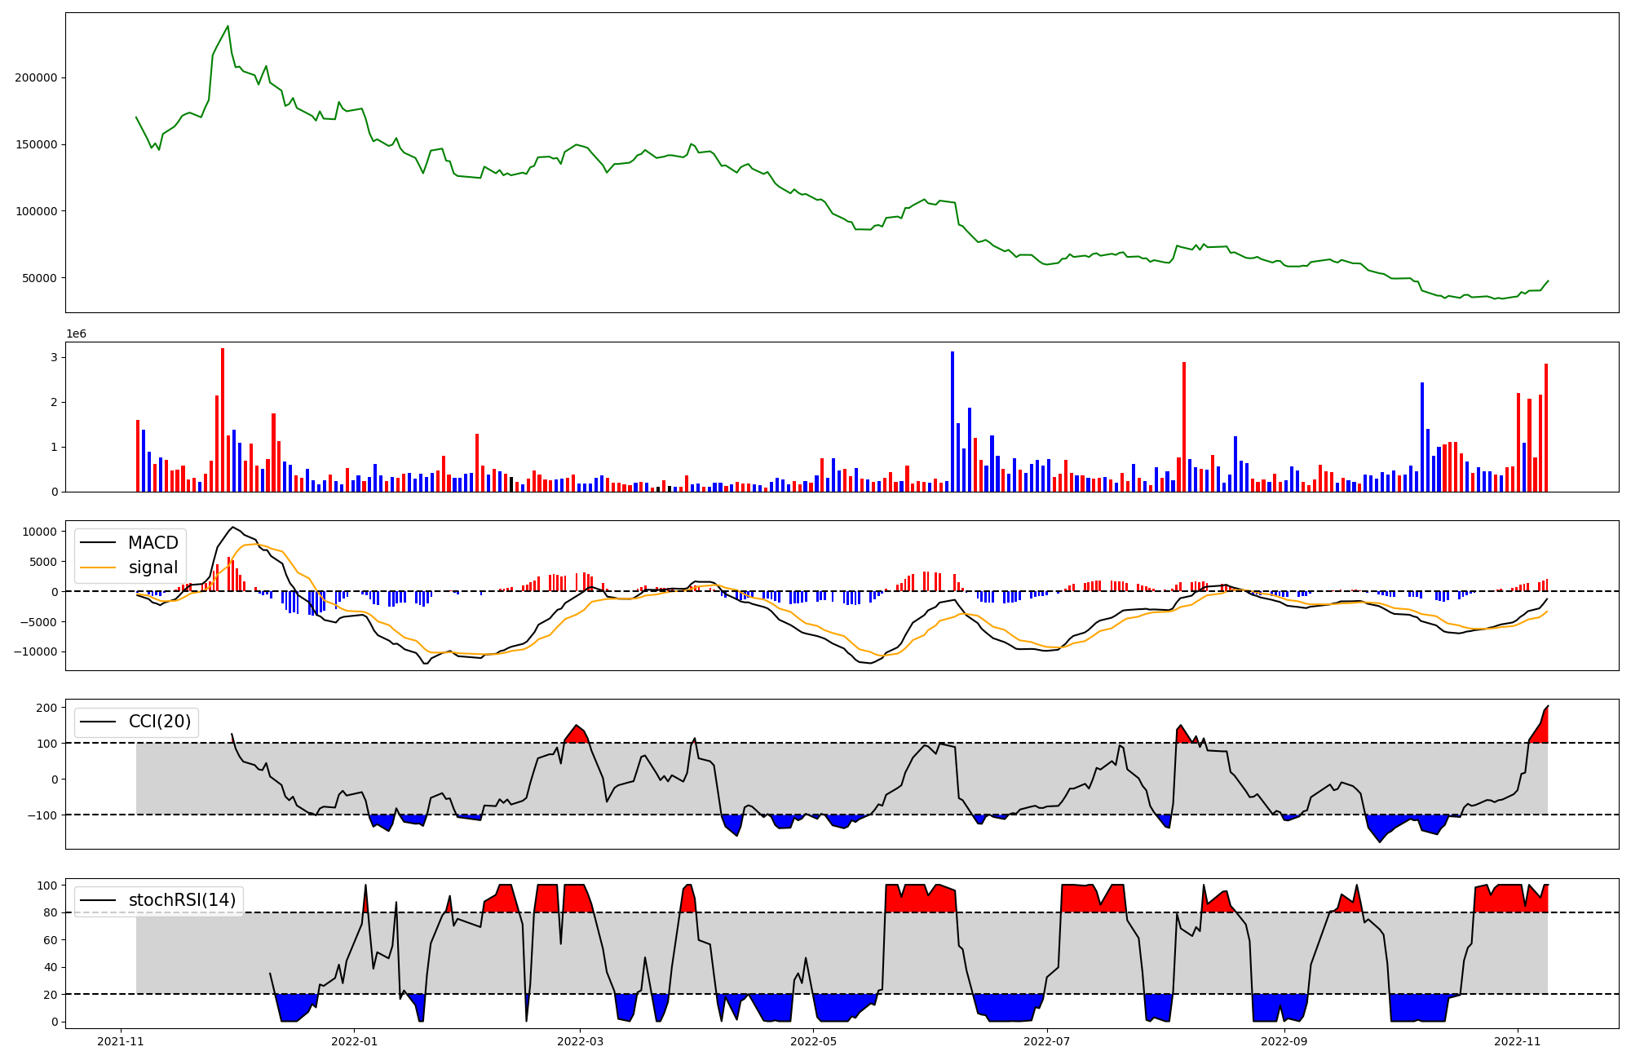Click the 2022-05 x-axis date label

pyautogui.click(x=813, y=1041)
